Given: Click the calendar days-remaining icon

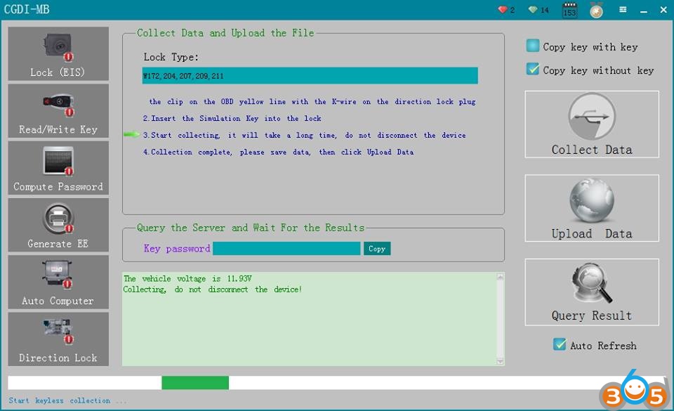Looking at the screenshot, I should point(569,10).
